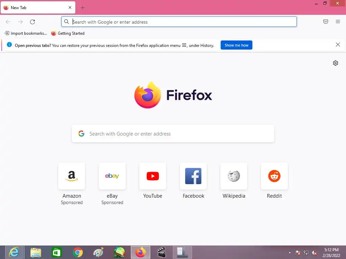Click the Show me how button
Screen dimensions: 346x259
(236, 45)
